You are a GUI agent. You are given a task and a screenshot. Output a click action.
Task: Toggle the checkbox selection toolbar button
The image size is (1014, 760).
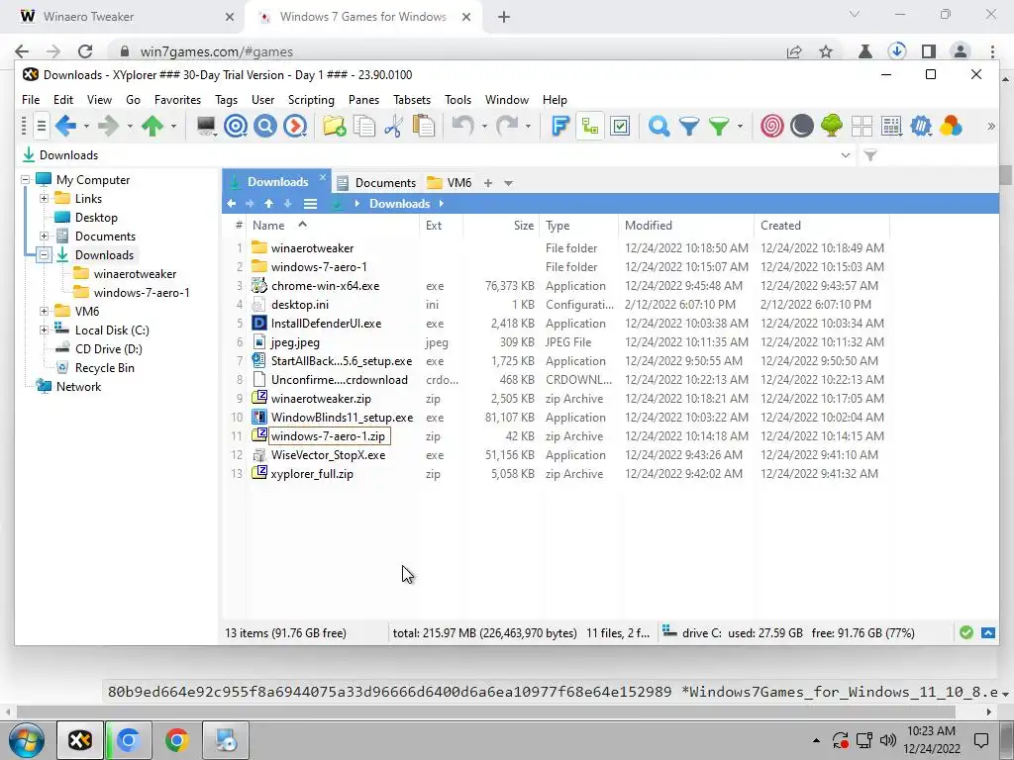point(620,126)
